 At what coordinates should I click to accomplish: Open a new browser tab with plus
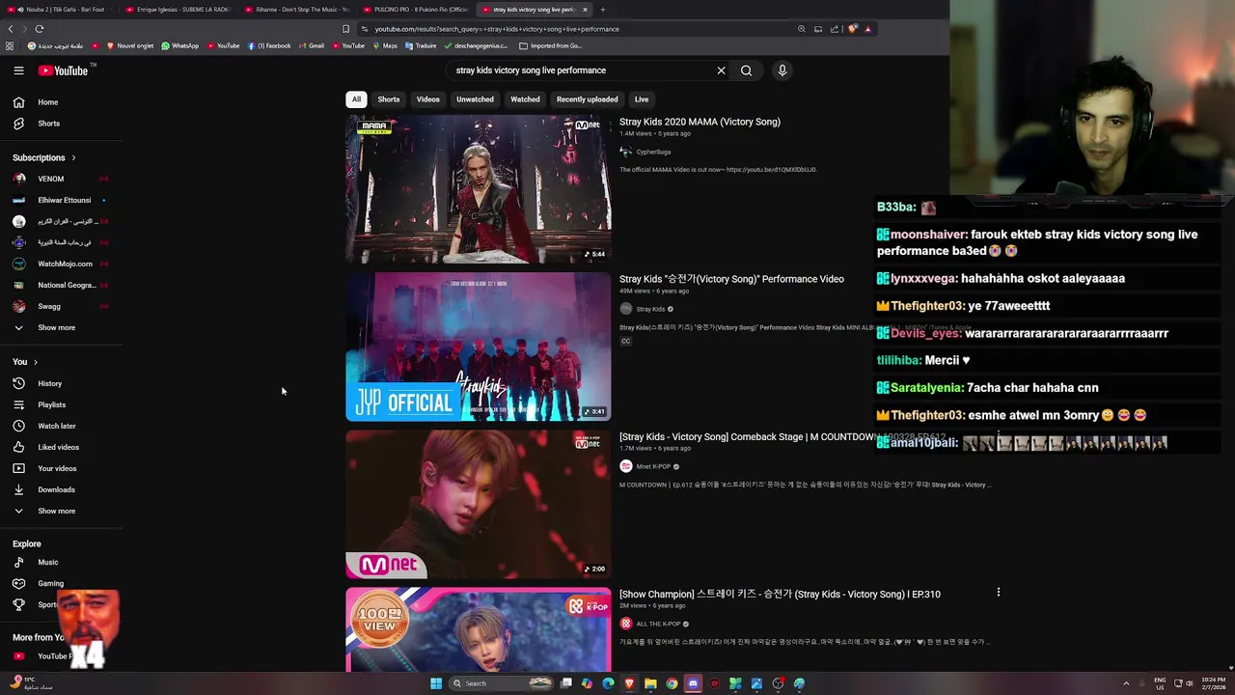coord(603,10)
